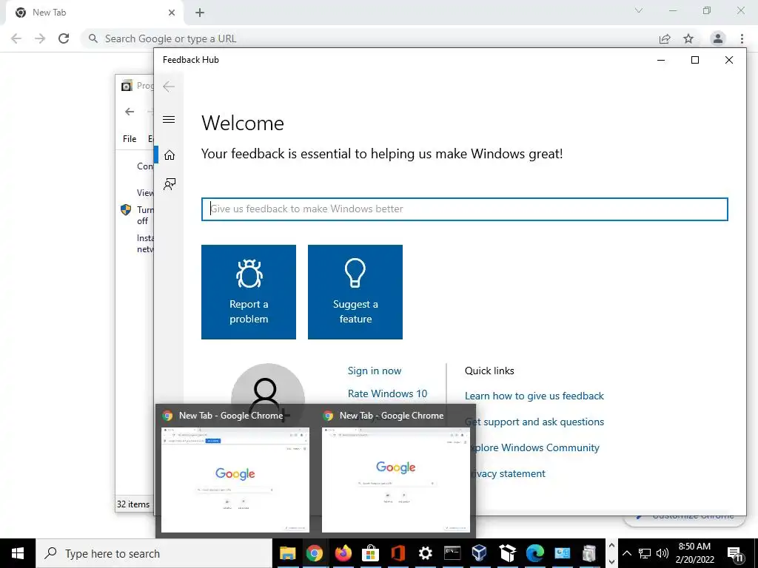758x568 pixels.
Task: Open notification action center
Action: (735, 554)
